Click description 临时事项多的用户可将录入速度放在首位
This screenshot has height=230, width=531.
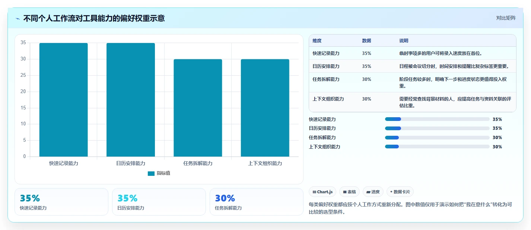[441, 53]
